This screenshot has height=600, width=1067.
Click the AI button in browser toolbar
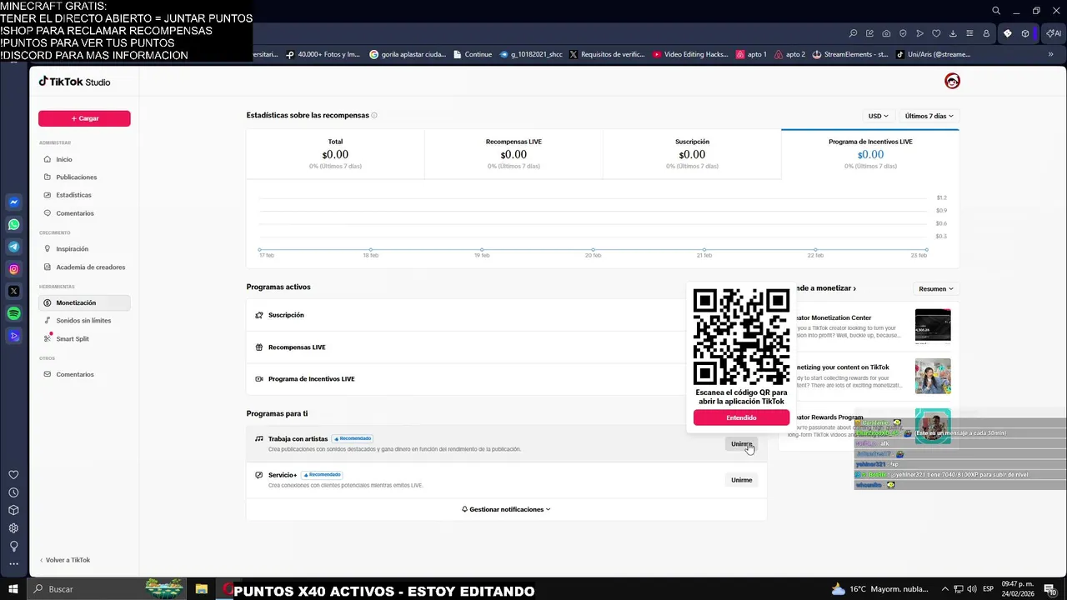point(1053,33)
